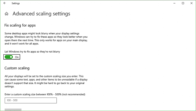Screen dimensions: 196x111
Task: Click the custom scaling size input field
Action: [31, 100]
